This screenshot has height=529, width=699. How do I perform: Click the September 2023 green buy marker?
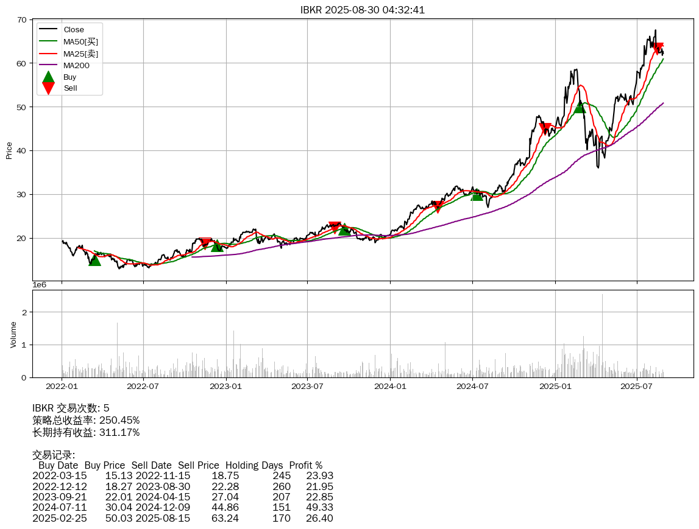[344, 229]
